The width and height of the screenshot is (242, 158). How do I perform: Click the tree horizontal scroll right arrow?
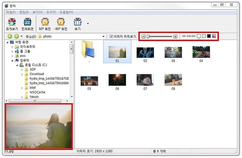coord(67,101)
